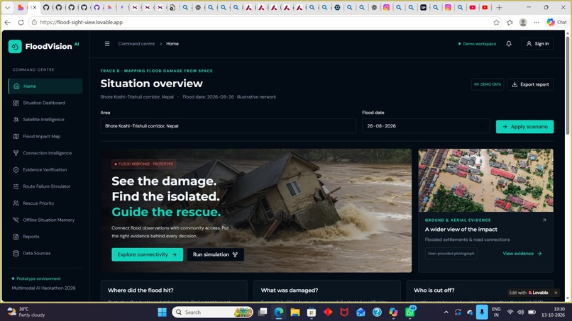Click the FloodVision logo icon
Viewport: 572px width, 321px height.
coord(15,46)
